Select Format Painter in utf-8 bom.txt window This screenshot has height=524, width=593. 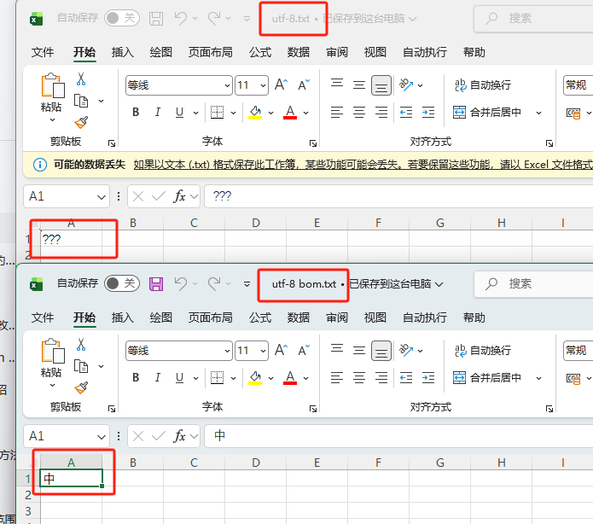point(81,387)
